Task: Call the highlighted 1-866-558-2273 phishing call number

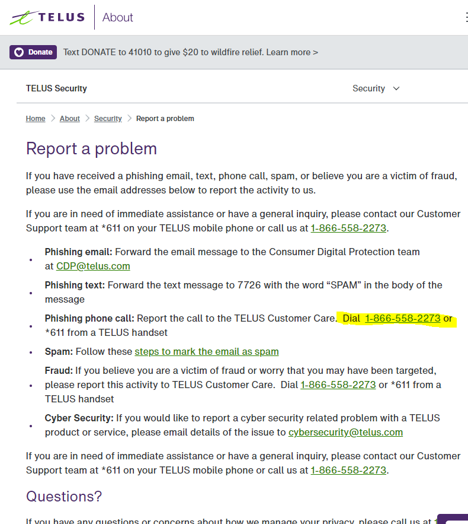Action: coord(403,319)
